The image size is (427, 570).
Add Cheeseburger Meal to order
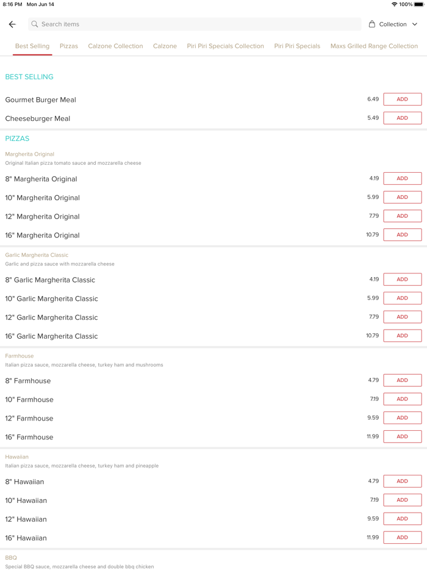click(402, 118)
